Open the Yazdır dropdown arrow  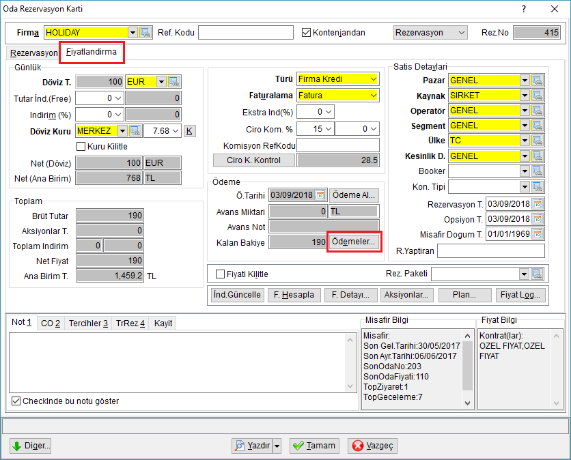pos(277,446)
